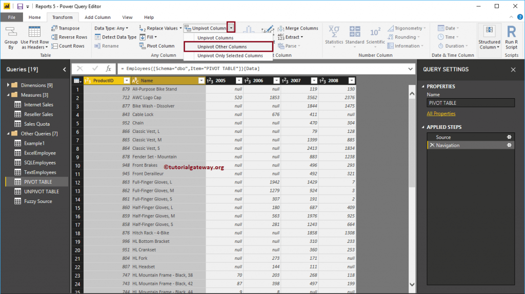This screenshot has height=294, width=525.
Task: Click the fx formula icon
Action: click(x=109, y=69)
